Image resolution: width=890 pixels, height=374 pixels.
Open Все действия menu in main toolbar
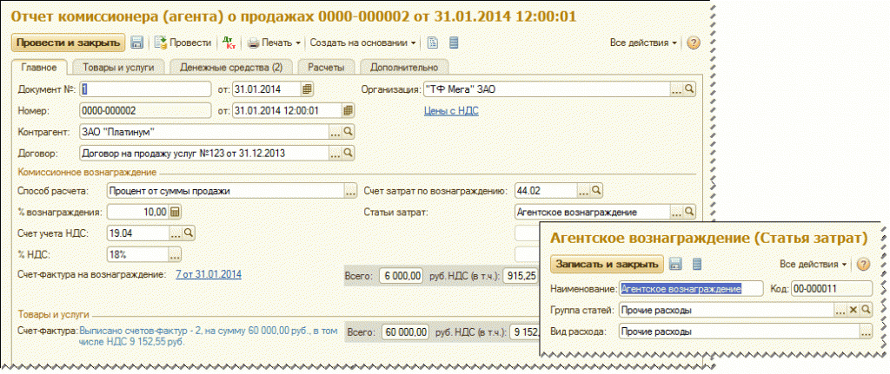pyautogui.click(x=643, y=43)
